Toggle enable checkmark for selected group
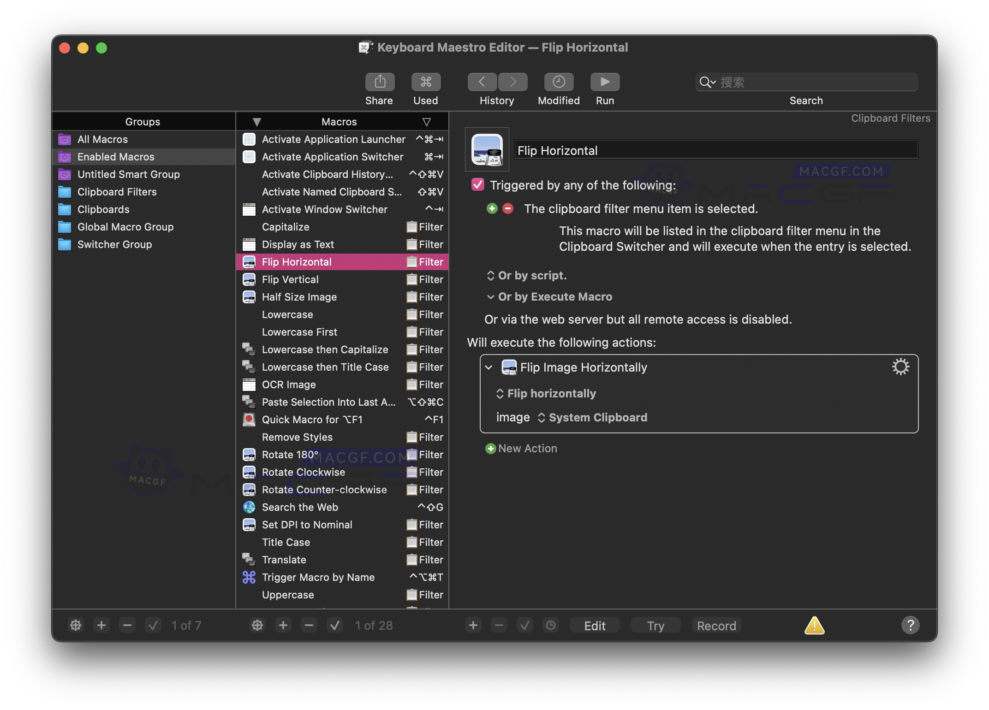Viewport: 989px width, 710px height. coord(153,626)
